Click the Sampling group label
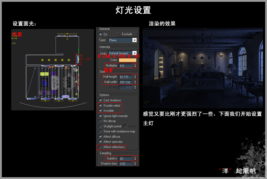This screenshot has height=179, width=267. click(105, 153)
